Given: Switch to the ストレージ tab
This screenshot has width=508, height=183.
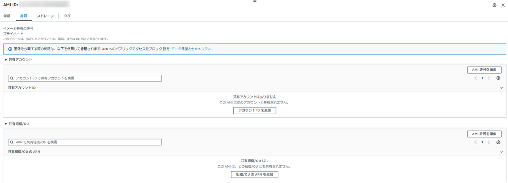Looking at the screenshot, I should tap(45, 16).
